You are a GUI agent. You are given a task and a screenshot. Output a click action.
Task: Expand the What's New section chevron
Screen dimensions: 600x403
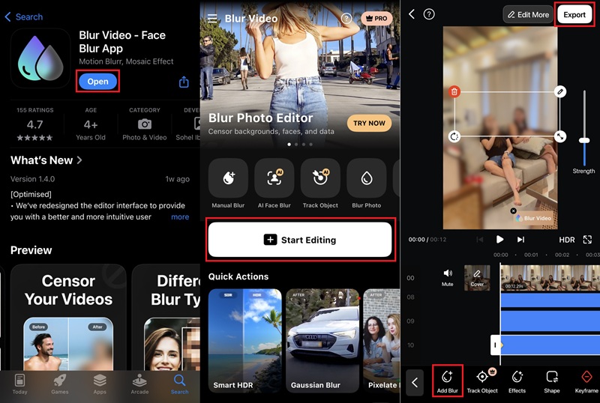coord(79,160)
